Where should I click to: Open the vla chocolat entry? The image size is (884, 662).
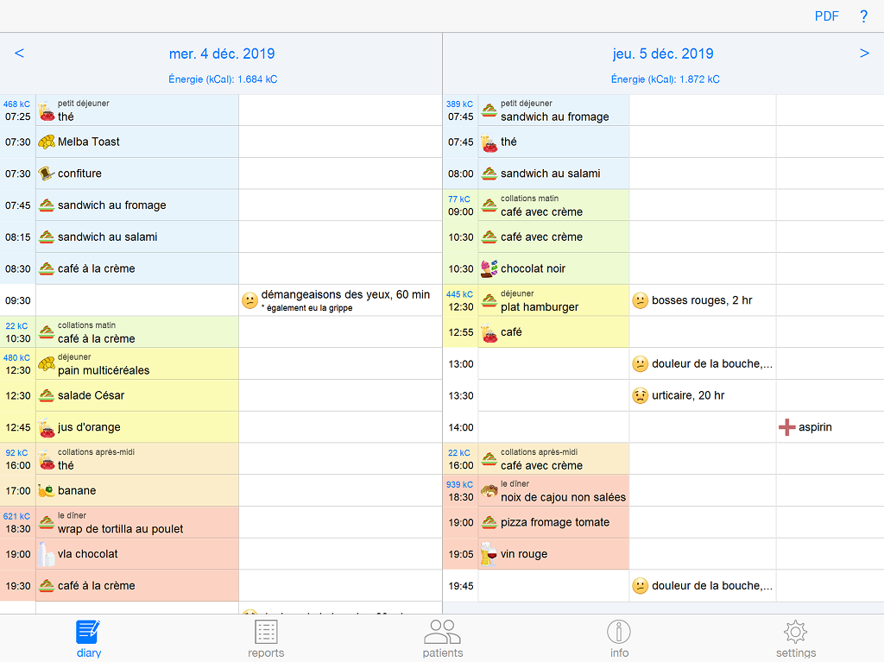tap(137, 554)
